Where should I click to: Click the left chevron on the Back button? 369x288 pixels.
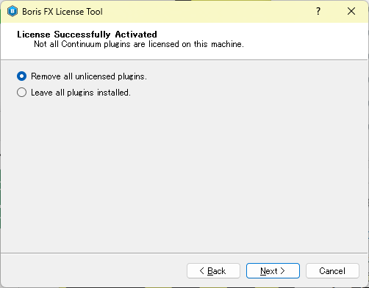click(x=201, y=271)
